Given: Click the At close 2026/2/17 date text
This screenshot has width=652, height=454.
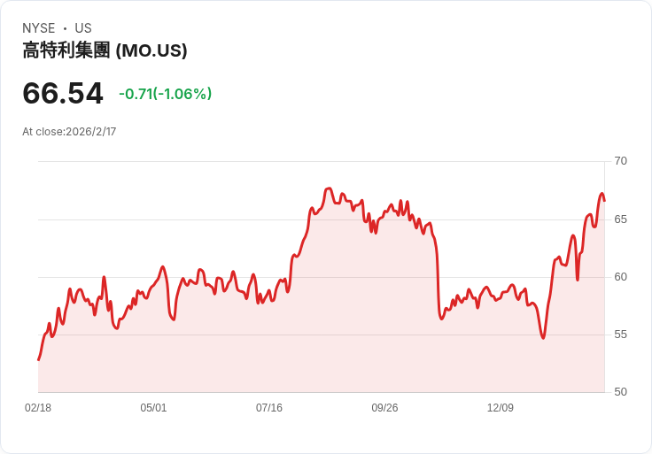Looking at the screenshot, I should (x=69, y=132).
